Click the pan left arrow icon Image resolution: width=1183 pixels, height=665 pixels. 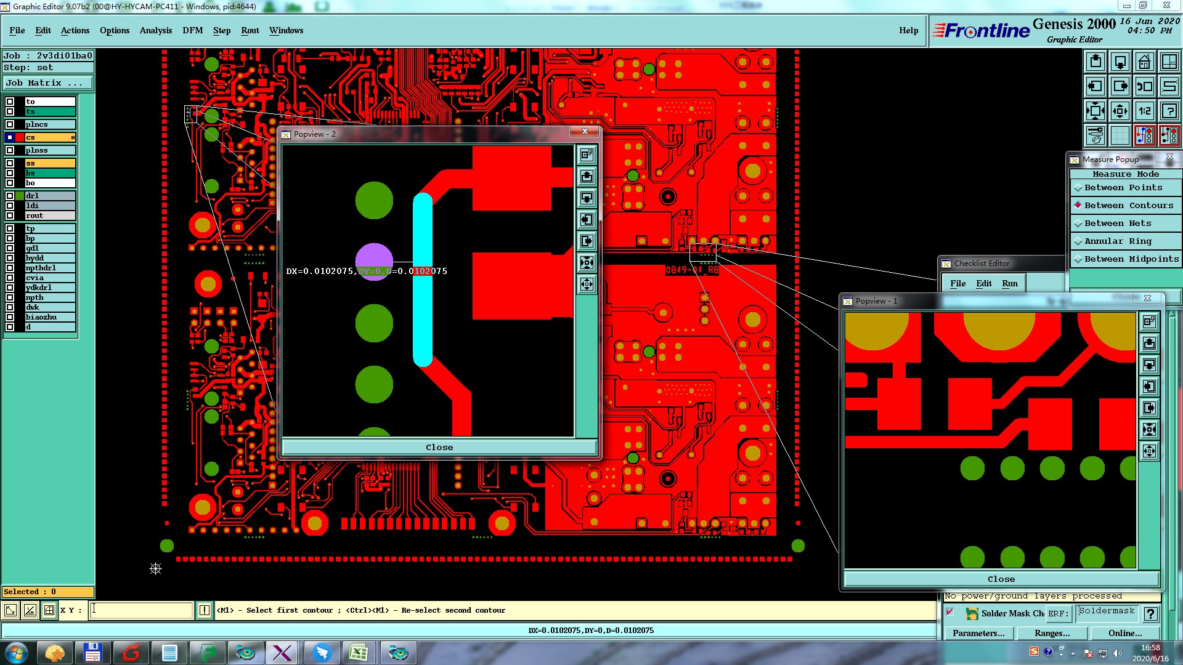1095,86
